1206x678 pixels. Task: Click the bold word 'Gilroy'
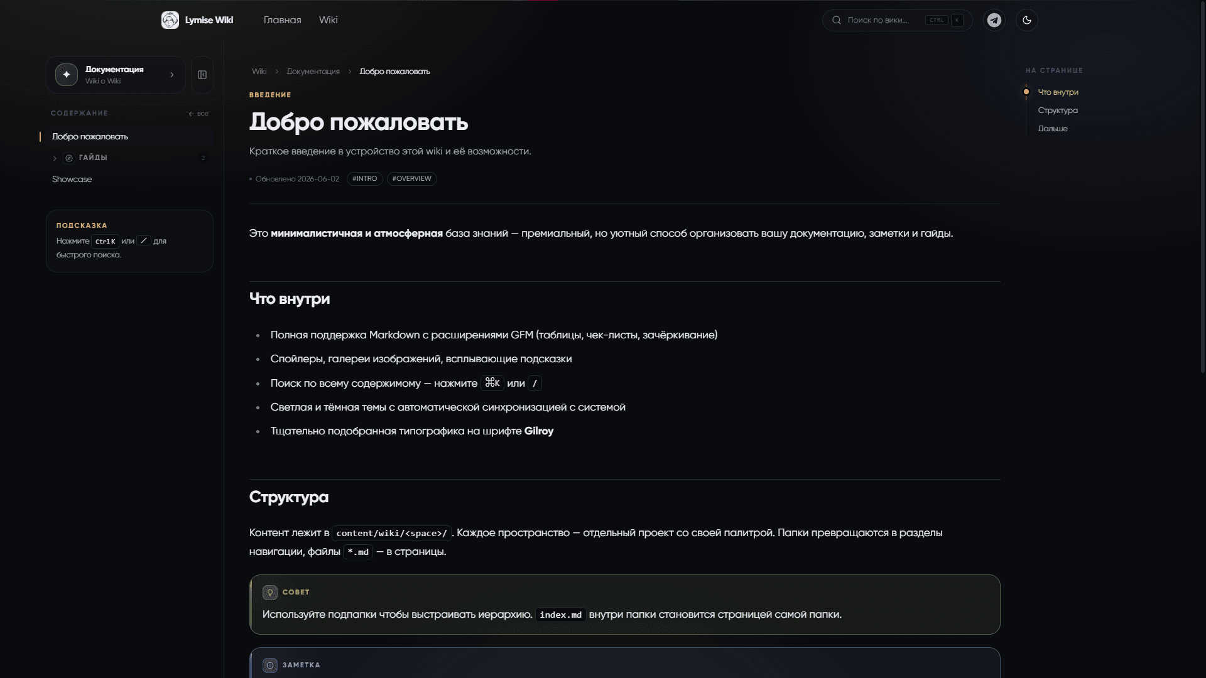(538, 431)
